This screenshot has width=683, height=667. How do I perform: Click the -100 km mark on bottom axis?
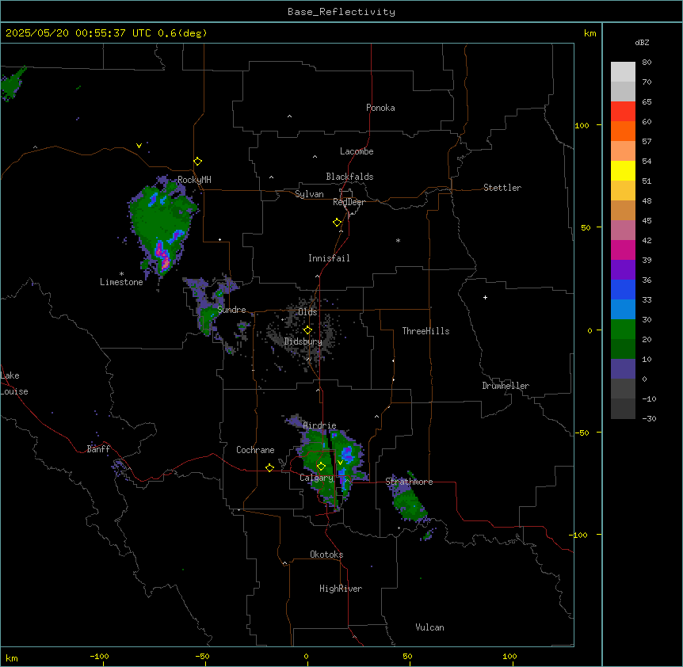[99, 656]
